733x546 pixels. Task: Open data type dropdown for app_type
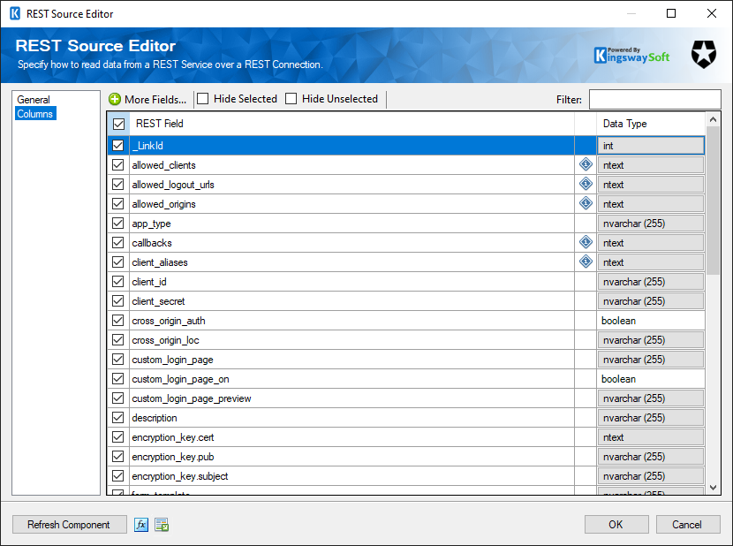click(x=651, y=224)
